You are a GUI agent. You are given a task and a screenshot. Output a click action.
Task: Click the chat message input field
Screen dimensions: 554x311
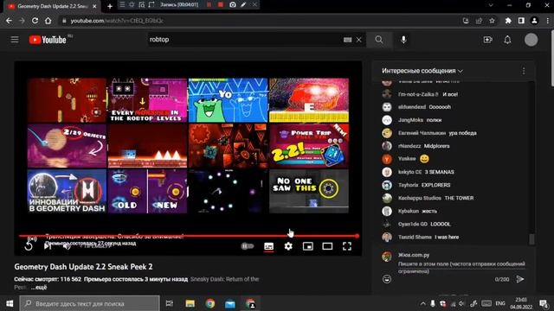[x=461, y=267]
